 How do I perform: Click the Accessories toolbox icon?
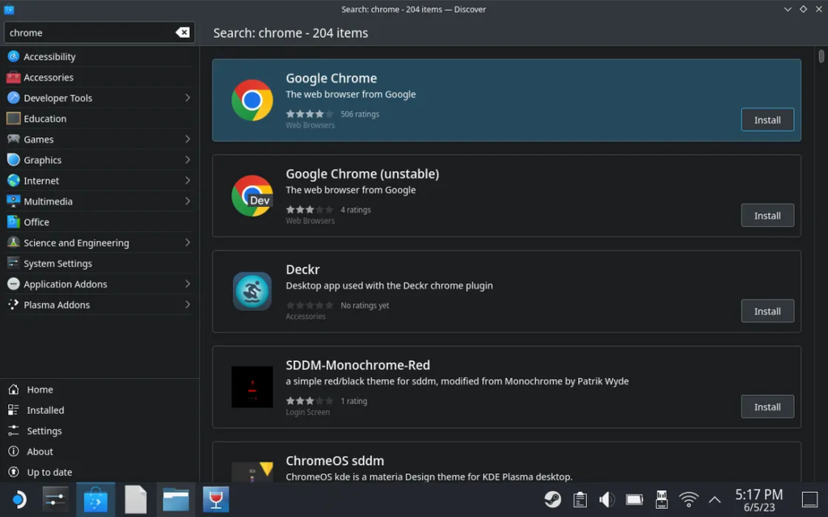[13, 77]
